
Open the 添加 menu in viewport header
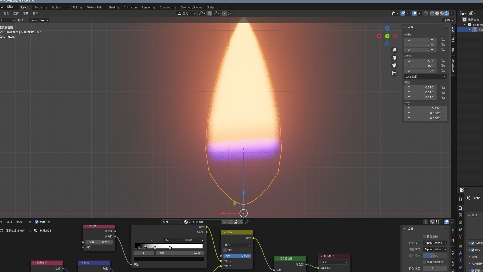coord(26,13)
